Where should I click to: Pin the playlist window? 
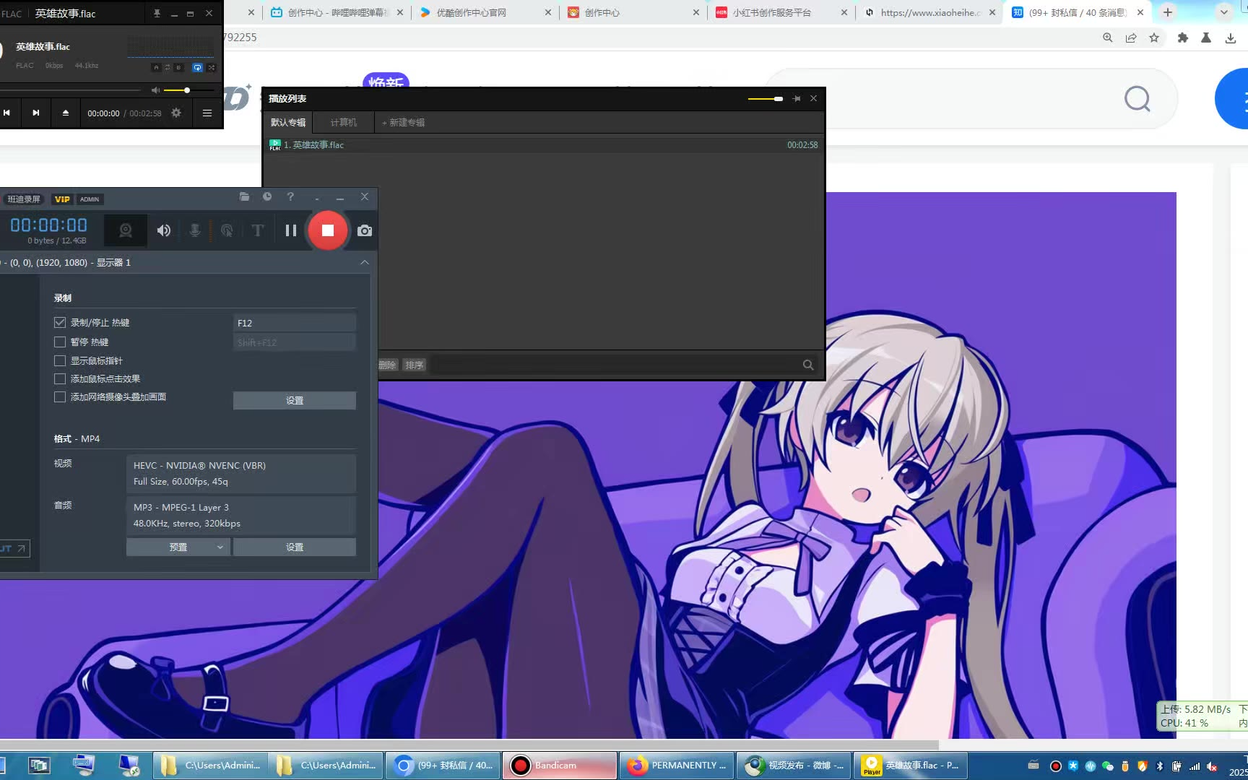(x=797, y=98)
